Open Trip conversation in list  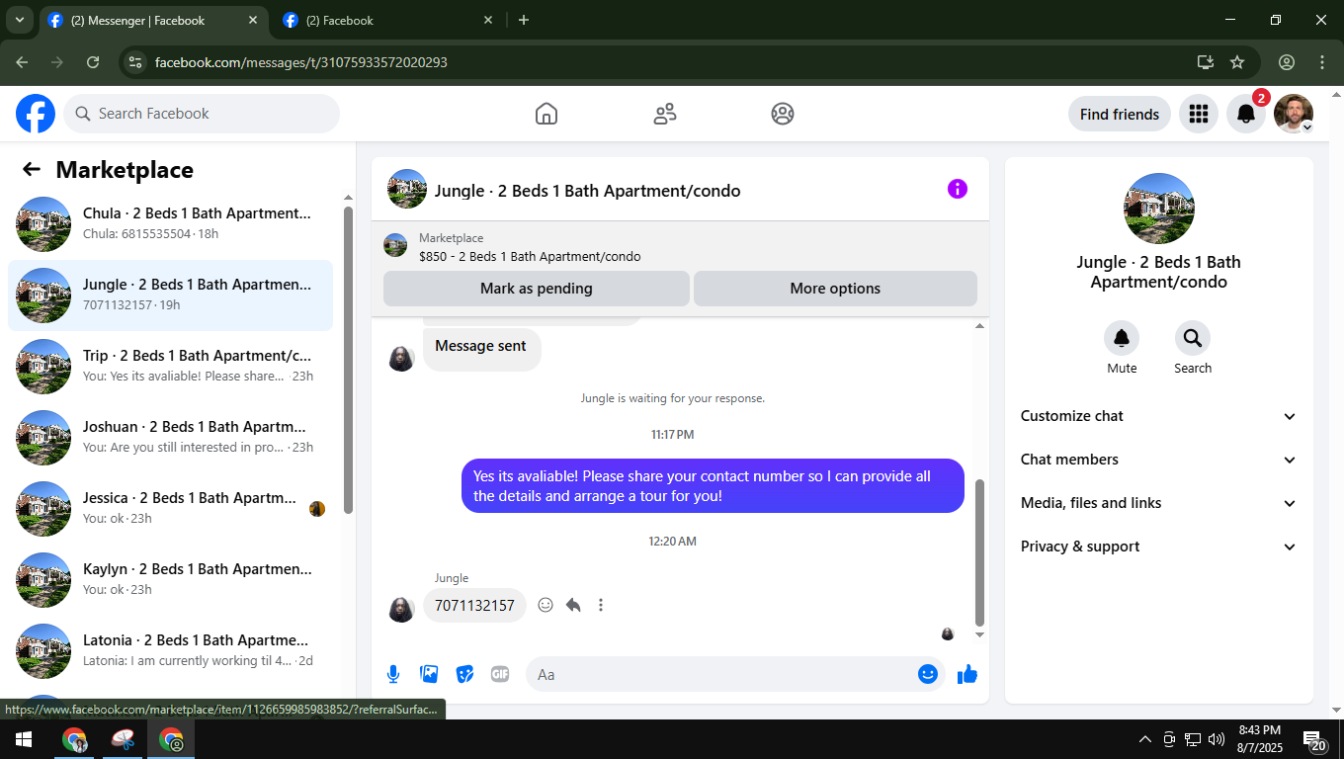[x=170, y=367]
